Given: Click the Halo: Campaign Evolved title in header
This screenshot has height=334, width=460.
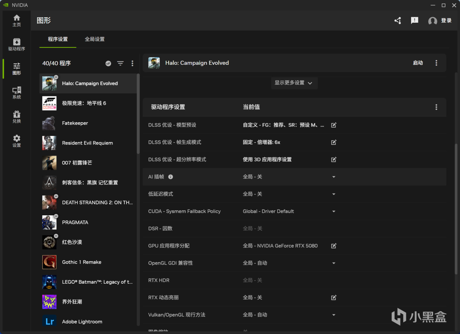Looking at the screenshot, I should 197,63.
